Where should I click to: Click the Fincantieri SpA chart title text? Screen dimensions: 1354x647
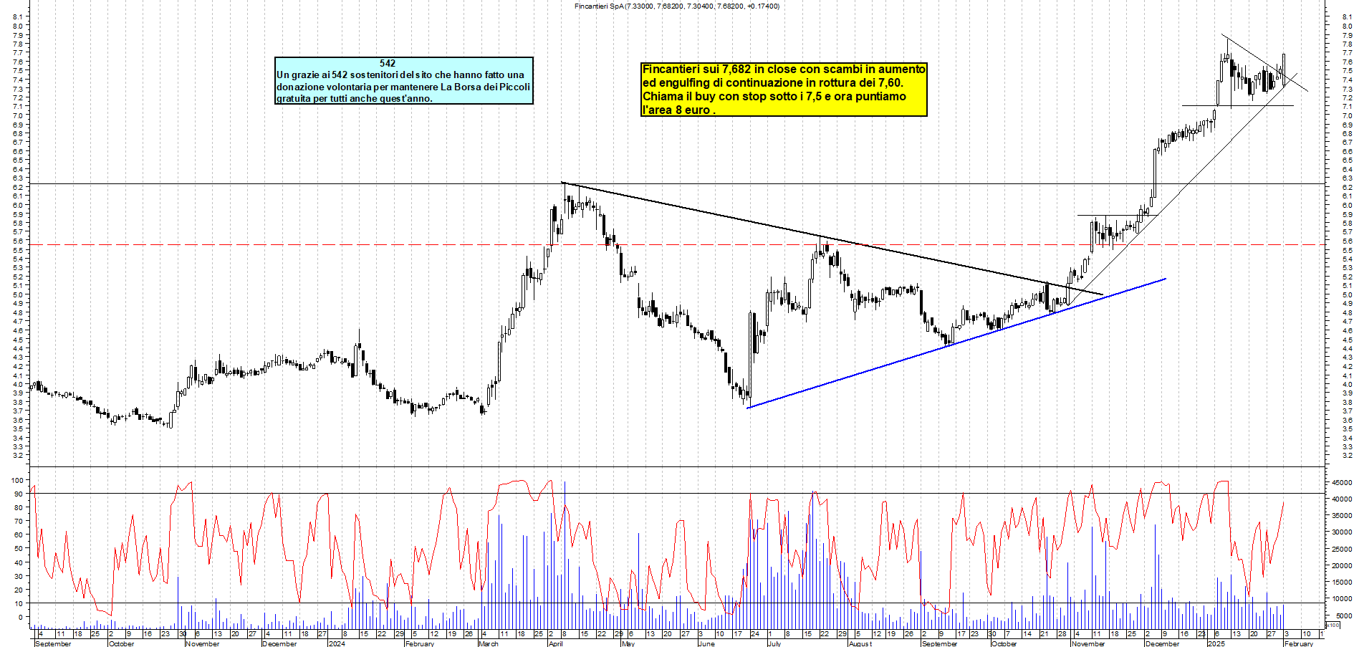677,6
